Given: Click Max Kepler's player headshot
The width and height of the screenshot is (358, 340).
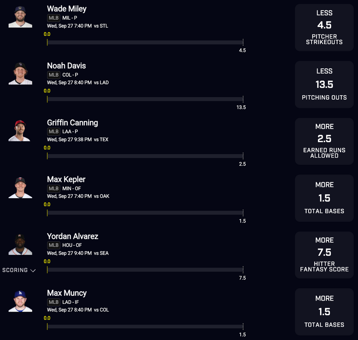Looking at the screenshot, I should [x=20, y=187].
